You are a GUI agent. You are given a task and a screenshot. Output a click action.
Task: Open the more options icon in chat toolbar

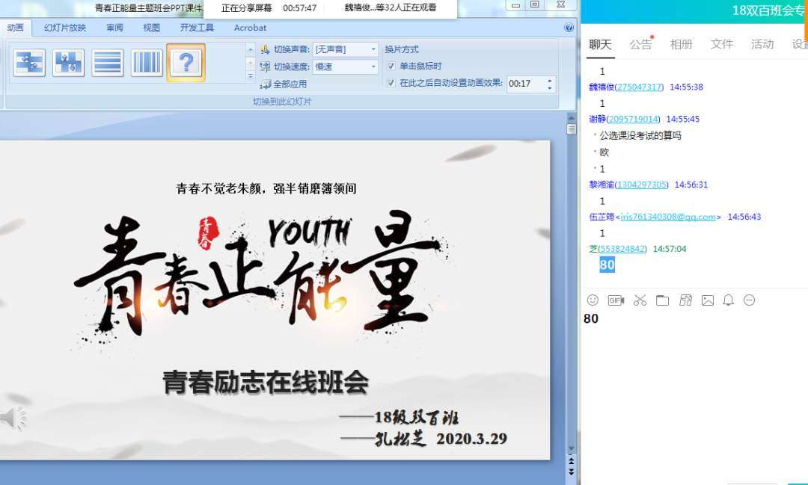click(750, 300)
